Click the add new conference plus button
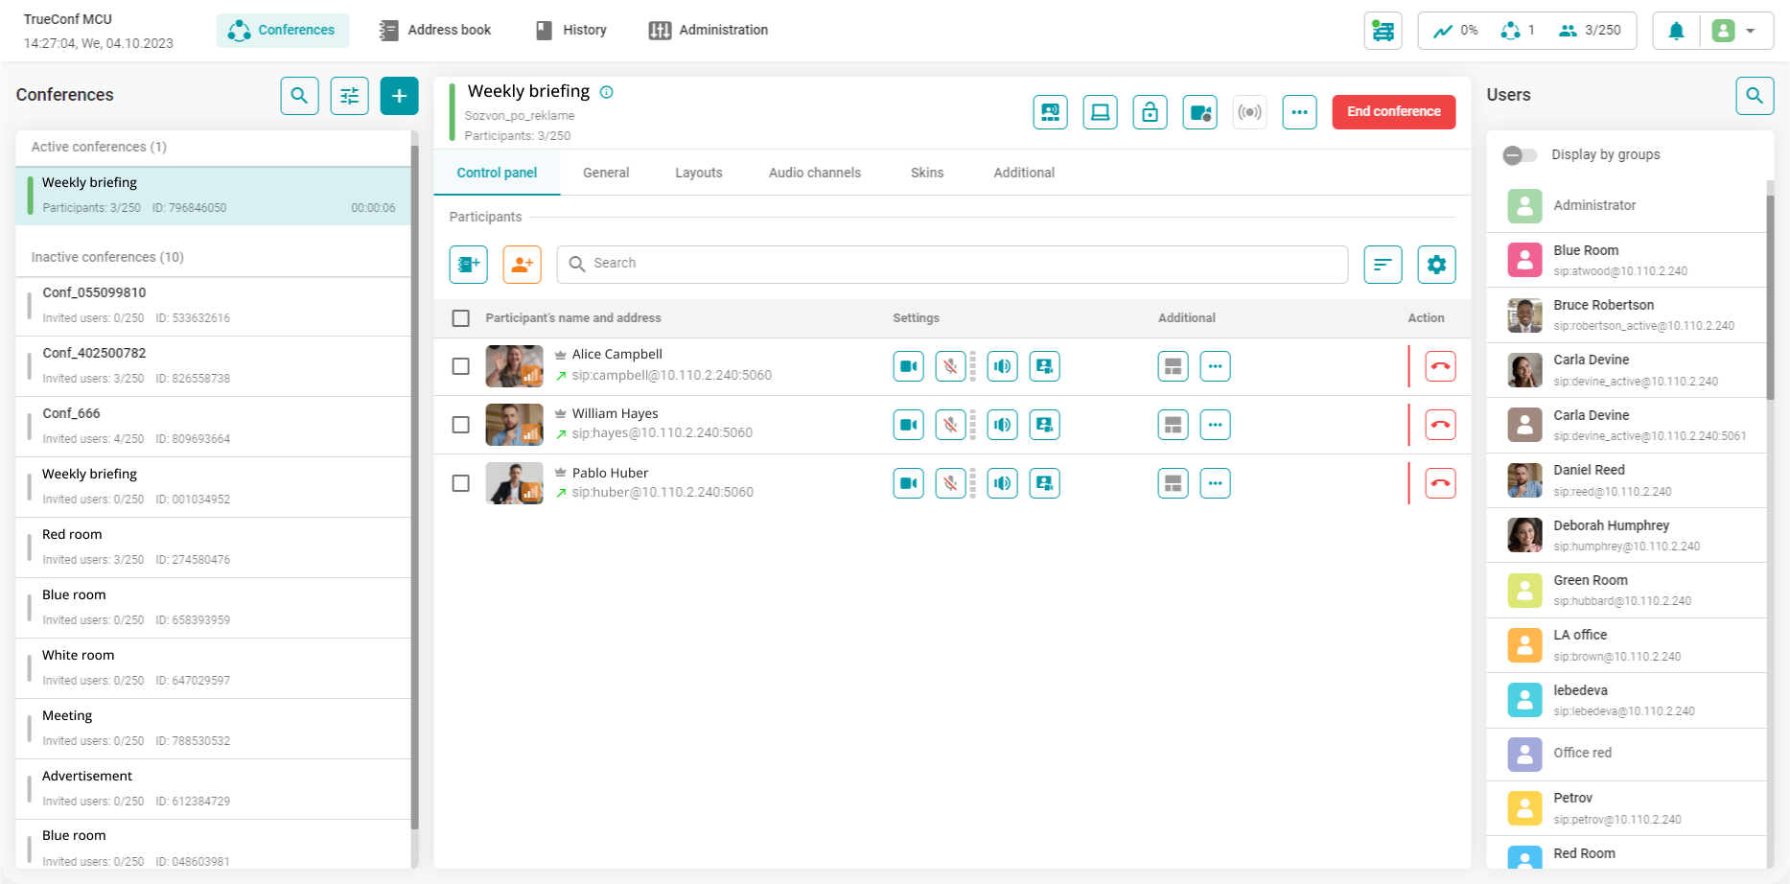 tap(399, 96)
